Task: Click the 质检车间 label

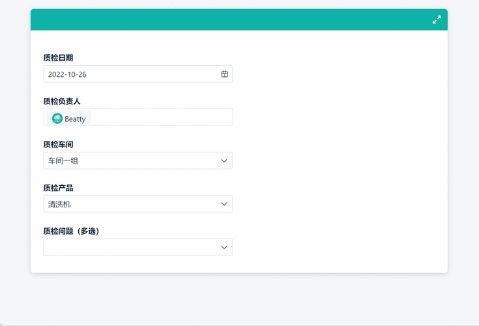Action: point(58,145)
